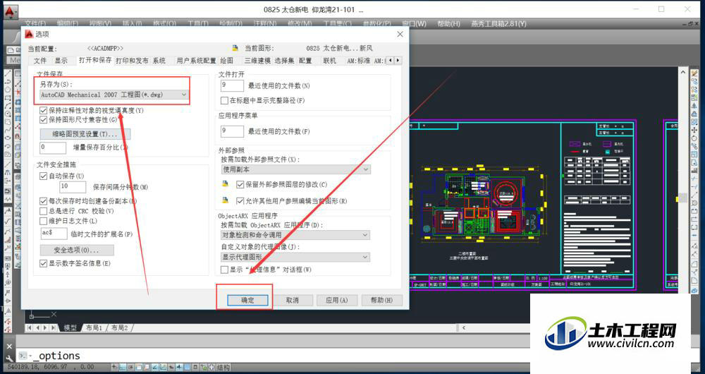
Task: Enable 显示代理信息对话框 checkbox
Action: (x=224, y=270)
